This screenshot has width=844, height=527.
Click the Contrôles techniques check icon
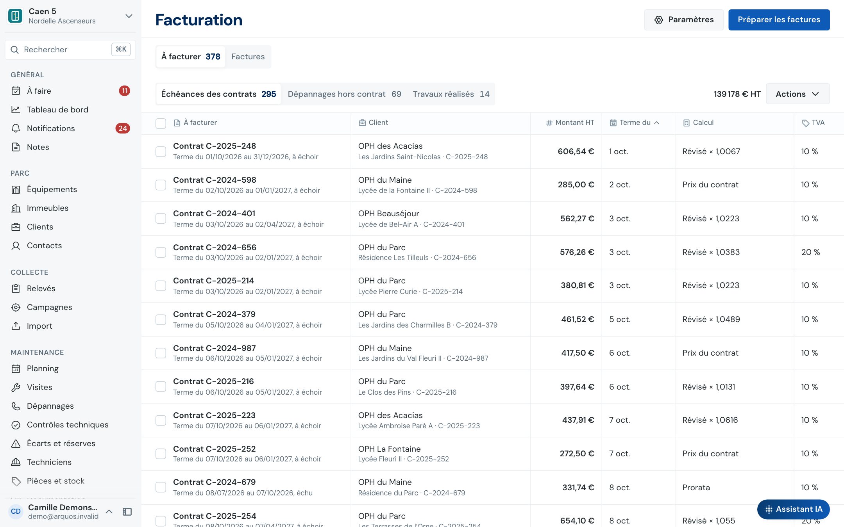16,425
